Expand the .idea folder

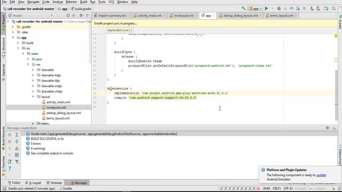coord(13,32)
